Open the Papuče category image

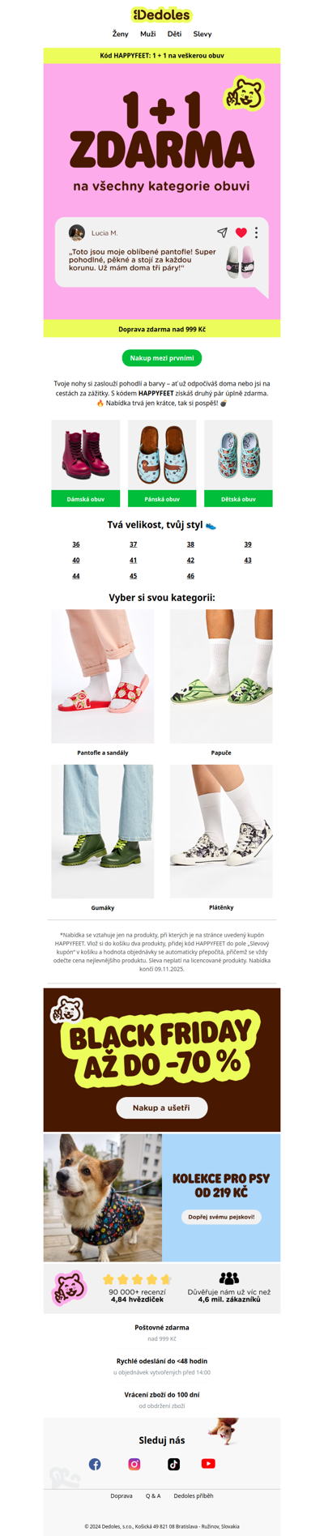[x=221, y=676]
